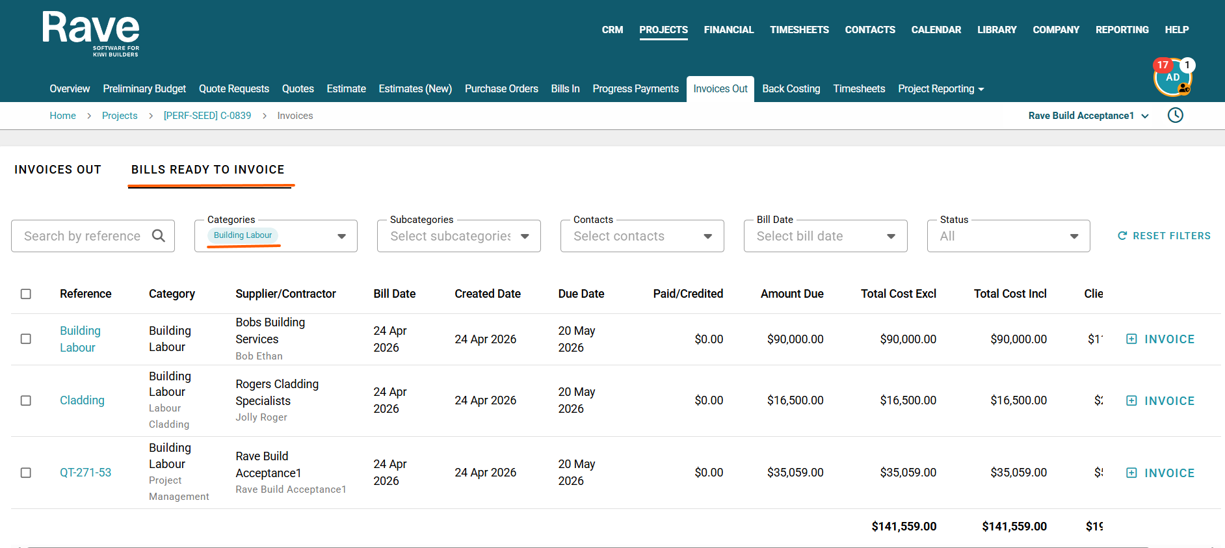Click the plus icon on Bobs Building Services row
Viewport: 1225px width, 548px height.
click(1131, 339)
